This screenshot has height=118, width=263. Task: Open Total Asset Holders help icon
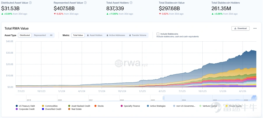[131, 3]
